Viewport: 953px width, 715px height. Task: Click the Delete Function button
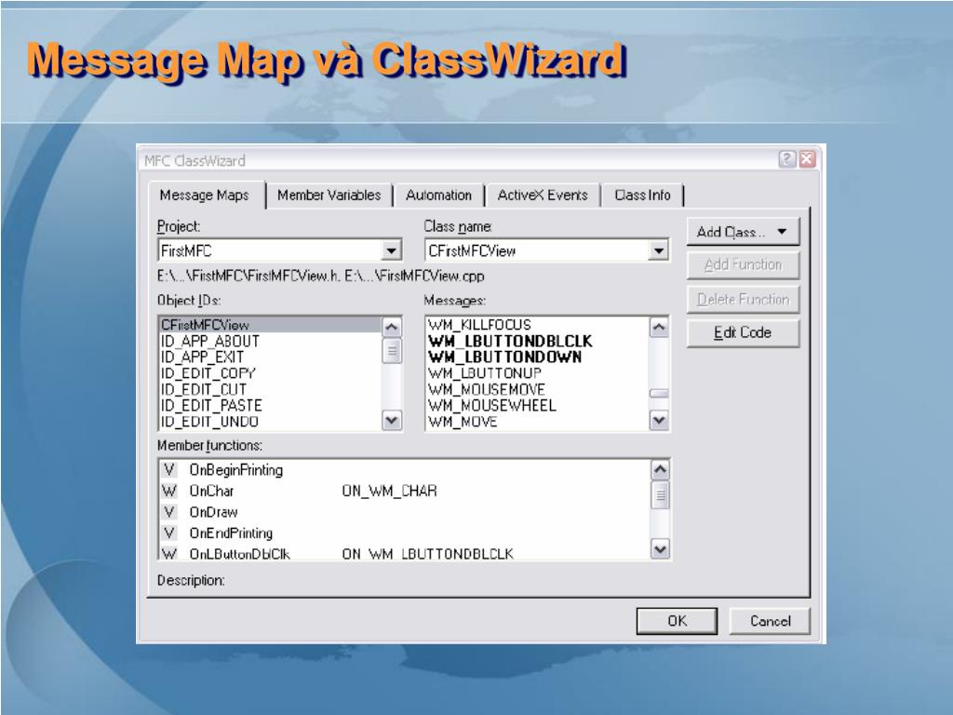point(743,299)
